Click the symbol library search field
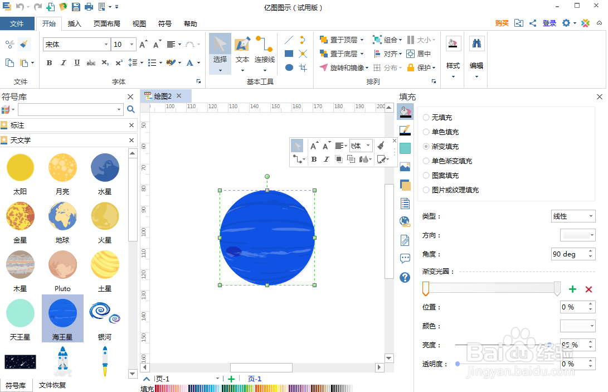The width and height of the screenshot is (608, 392). [70, 110]
